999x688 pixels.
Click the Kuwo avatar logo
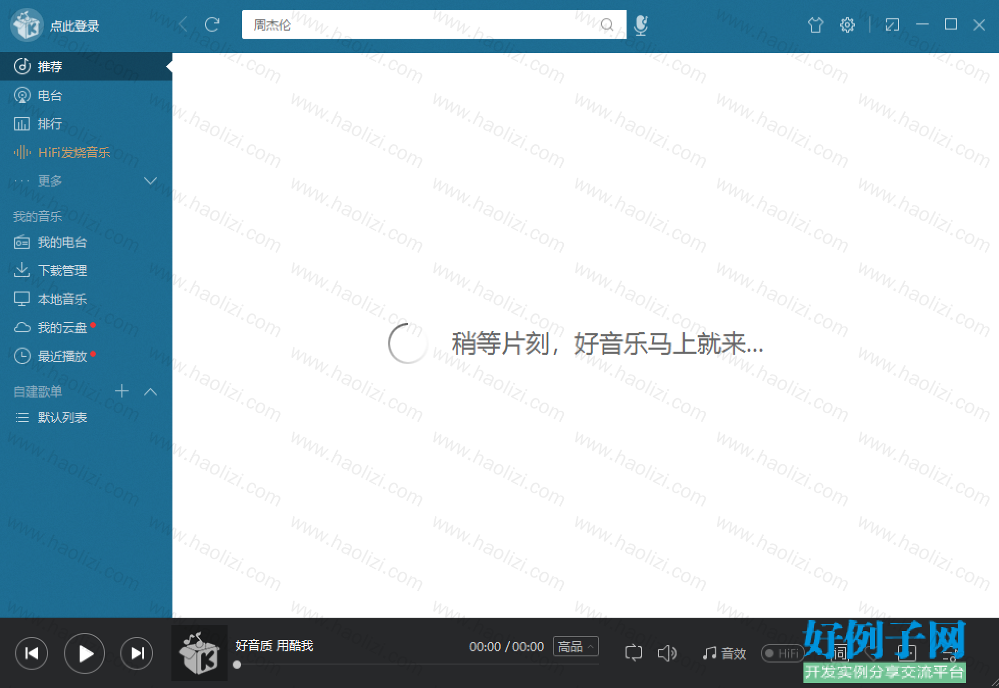(27, 25)
